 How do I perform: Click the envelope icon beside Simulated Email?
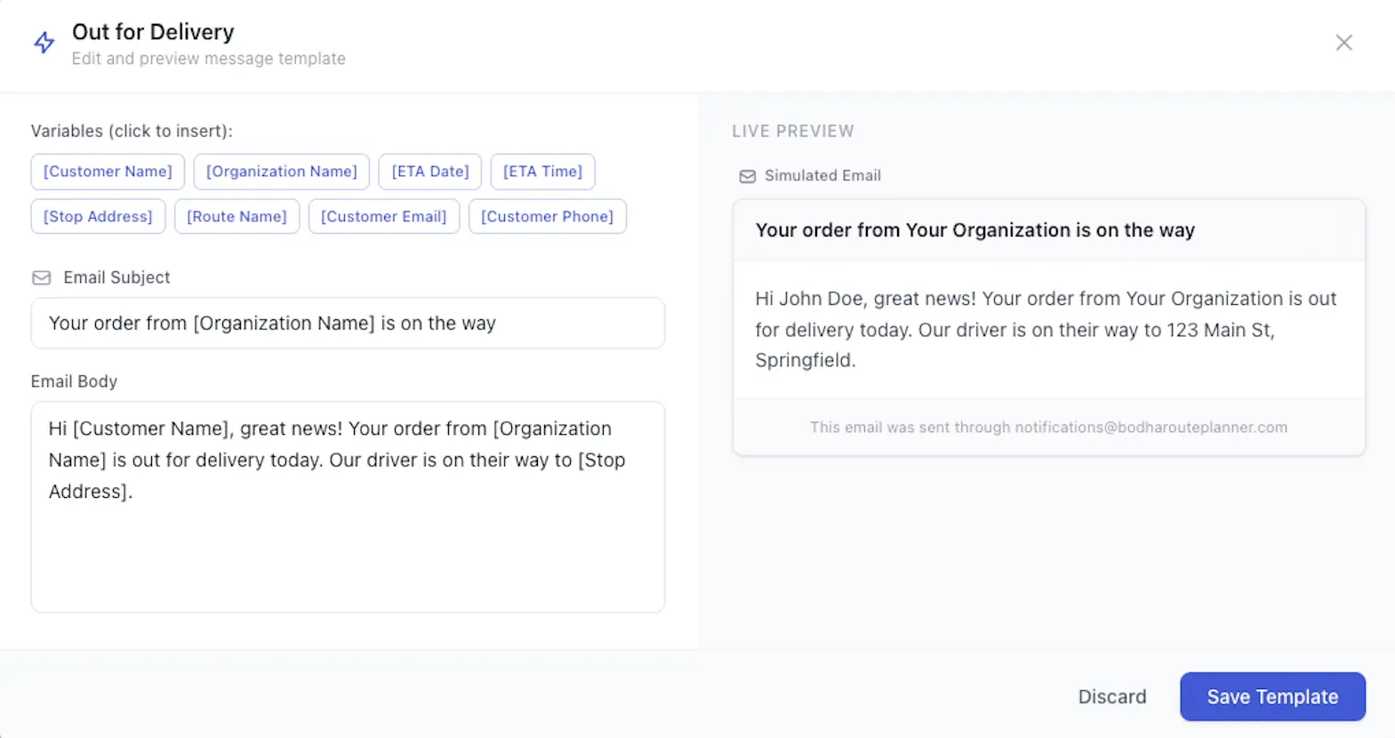(748, 176)
